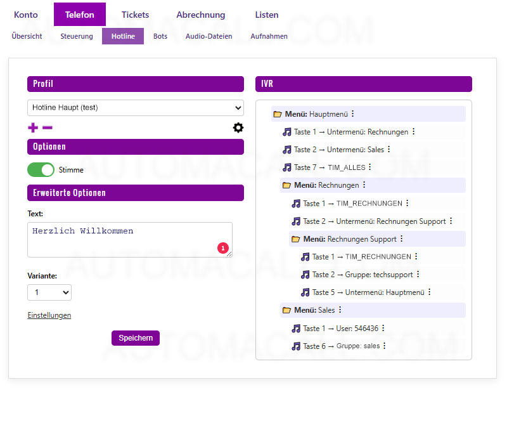
Task: Open the gear settings icon above Optionen
Action: click(x=238, y=127)
